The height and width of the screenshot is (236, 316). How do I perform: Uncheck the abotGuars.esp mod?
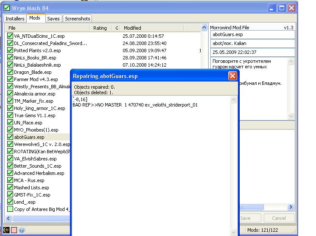tap(10, 137)
